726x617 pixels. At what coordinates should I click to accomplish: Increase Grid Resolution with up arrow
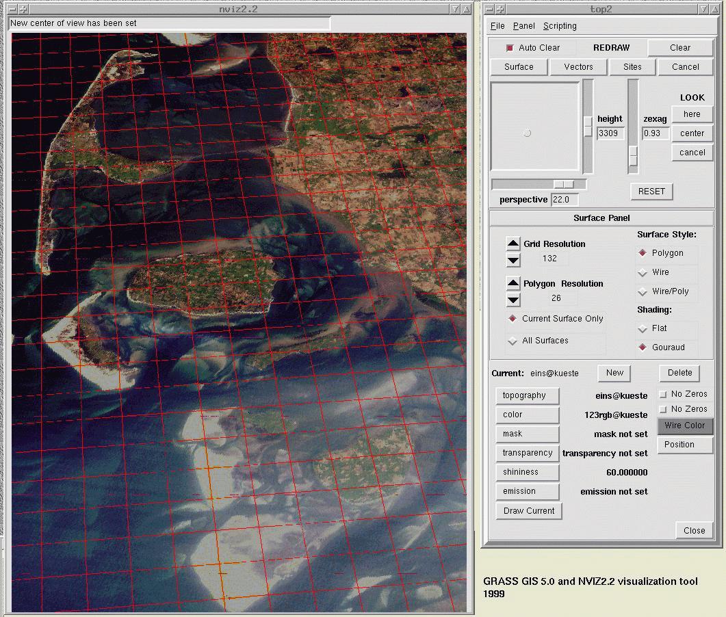pos(513,244)
